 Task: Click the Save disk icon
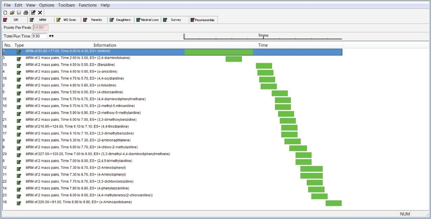(x=19, y=12)
